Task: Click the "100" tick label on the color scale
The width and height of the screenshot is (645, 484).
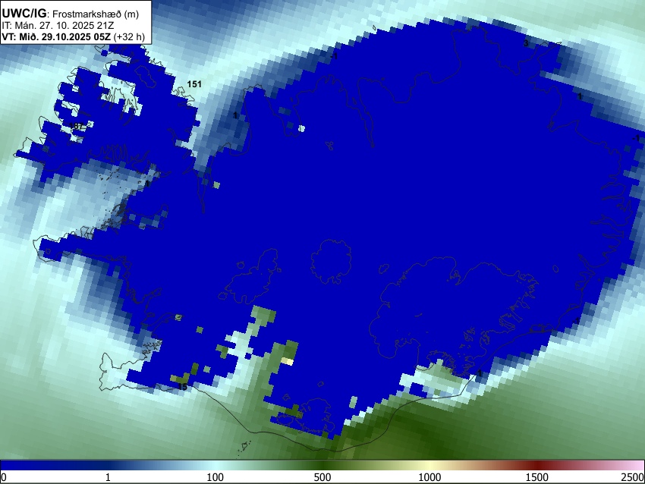Action: click(x=215, y=477)
